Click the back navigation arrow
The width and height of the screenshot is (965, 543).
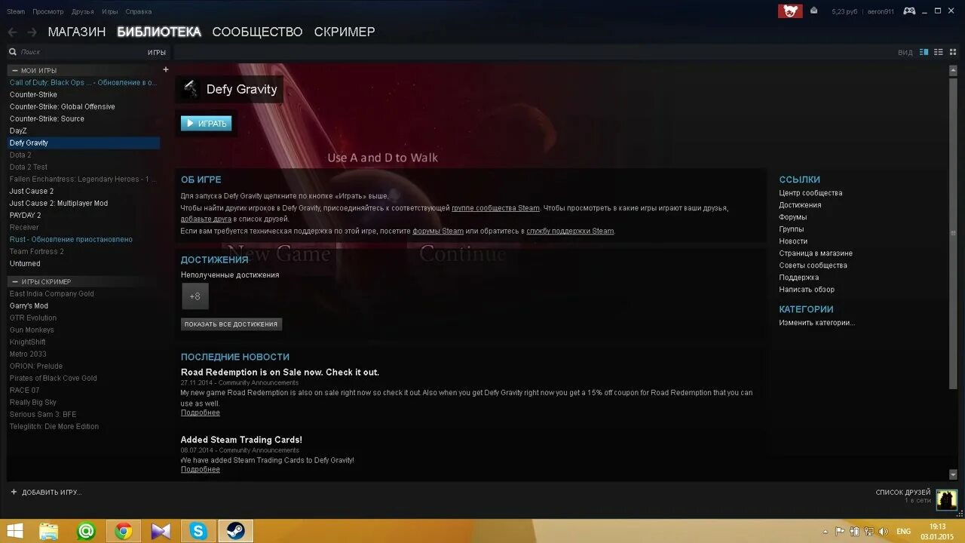point(12,32)
